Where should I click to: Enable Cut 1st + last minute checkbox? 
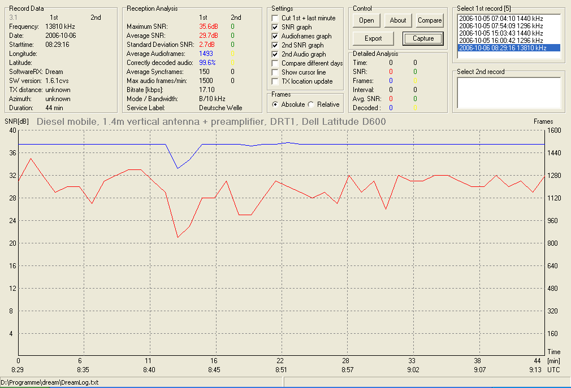click(x=275, y=18)
